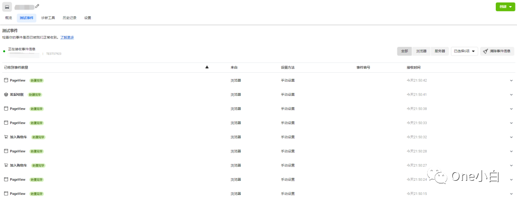Click the timestamp 今天21:50:33
517x199 pixels.
click(417, 123)
